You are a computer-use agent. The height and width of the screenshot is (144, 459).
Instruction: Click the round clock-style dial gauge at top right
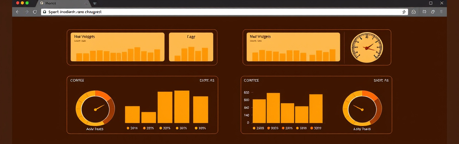(367, 47)
